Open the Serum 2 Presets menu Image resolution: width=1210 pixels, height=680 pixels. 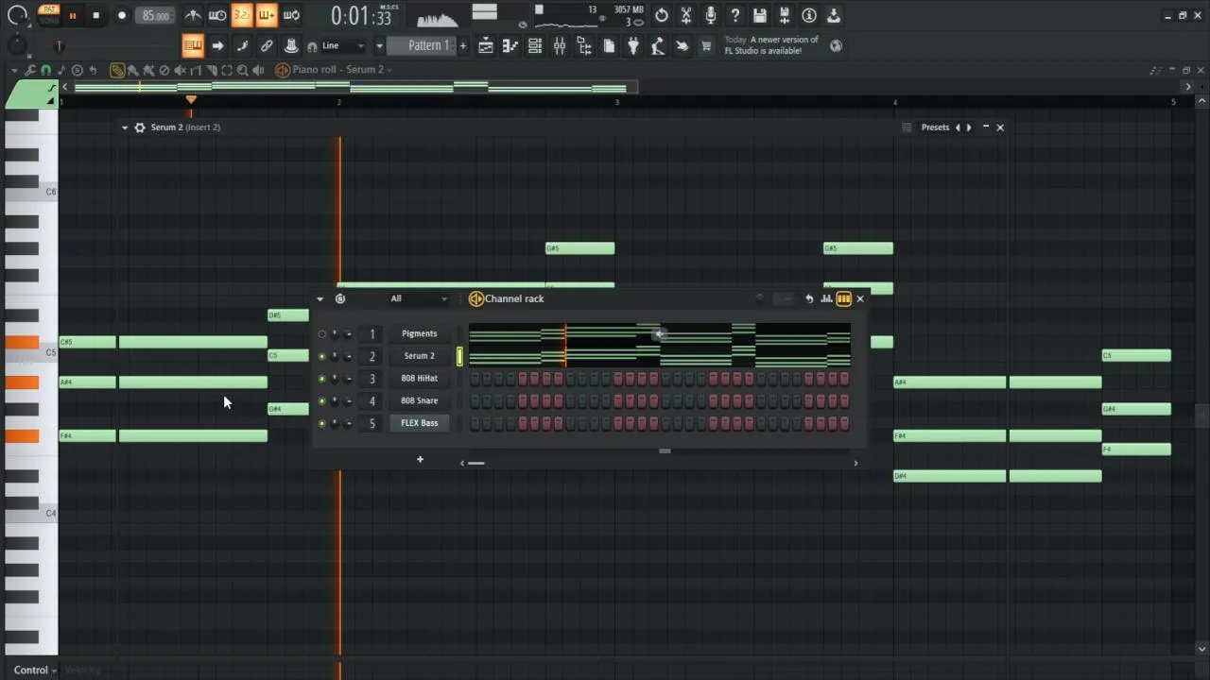936,127
